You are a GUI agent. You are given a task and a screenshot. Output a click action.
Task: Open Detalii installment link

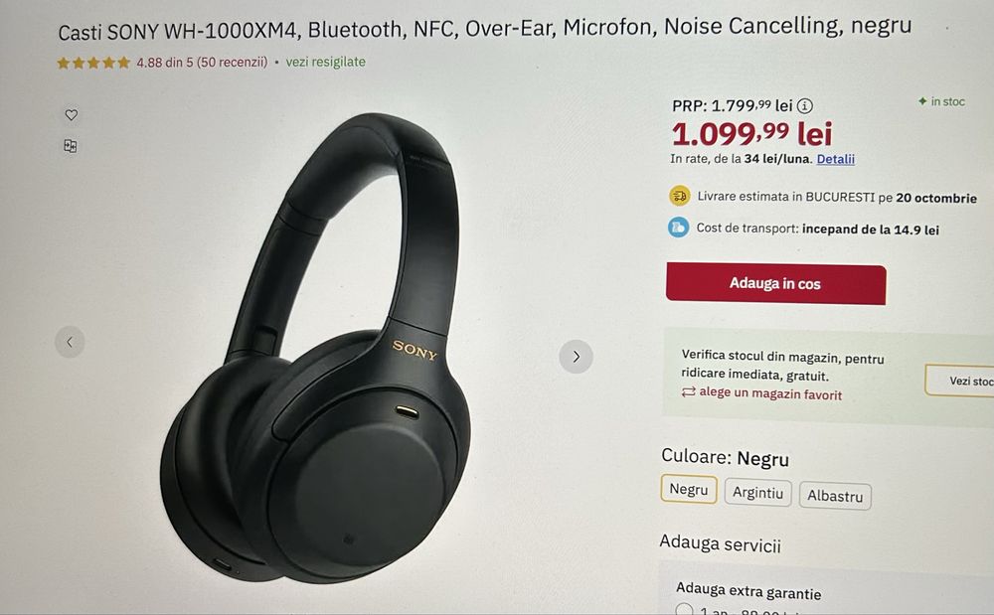(x=835, y=159)
